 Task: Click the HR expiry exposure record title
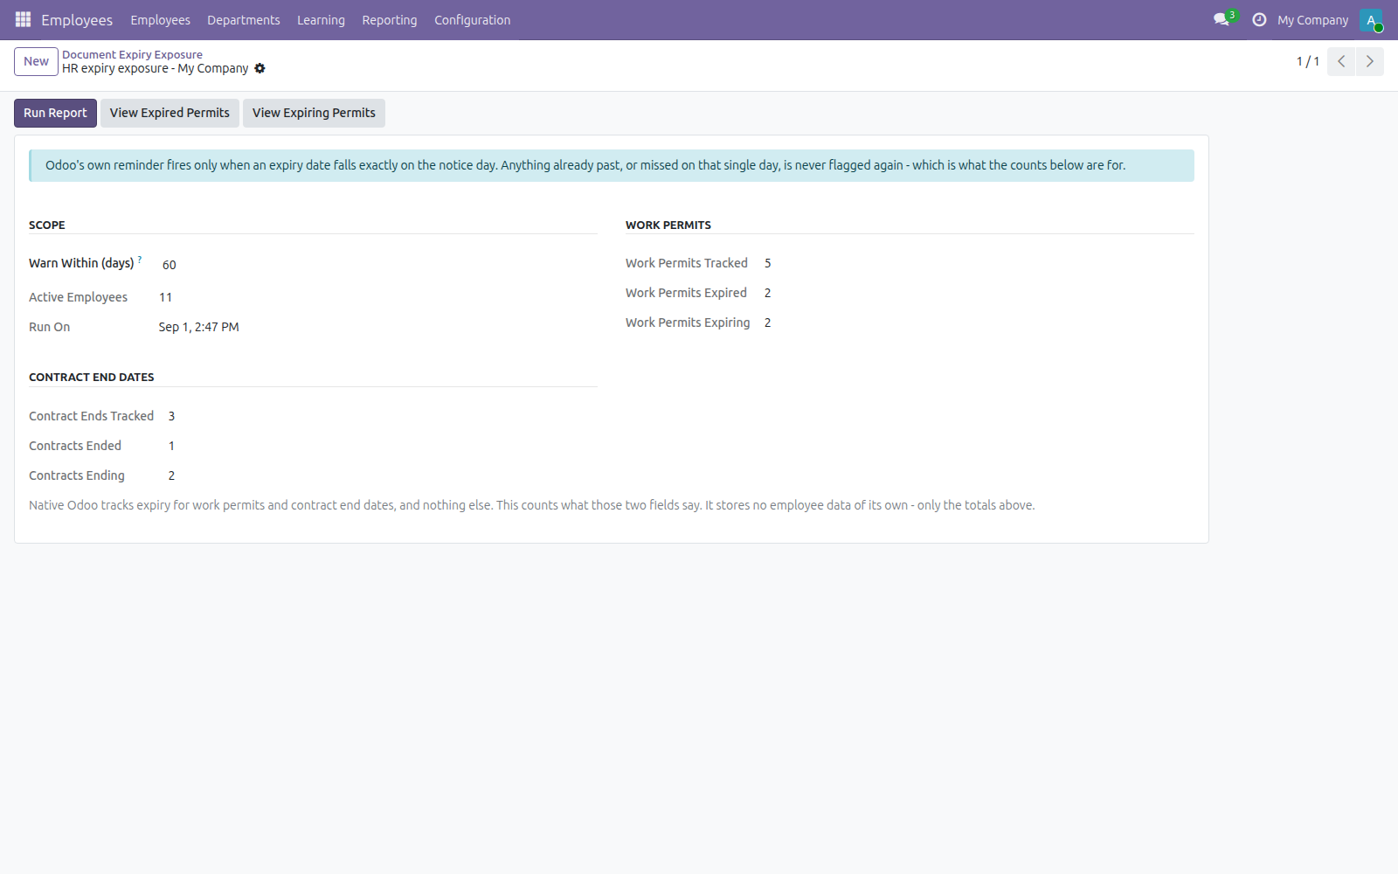(x=156, y=68)
